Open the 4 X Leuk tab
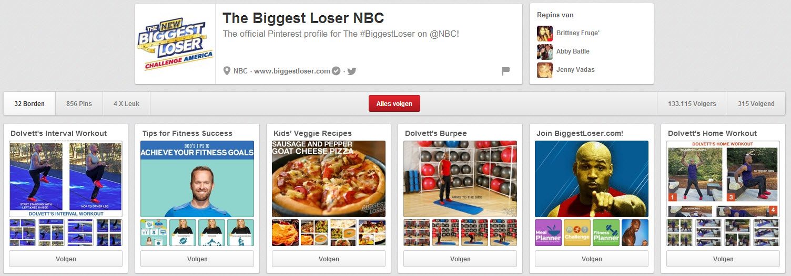The image size is (791, 276). (x=126, y=104)
